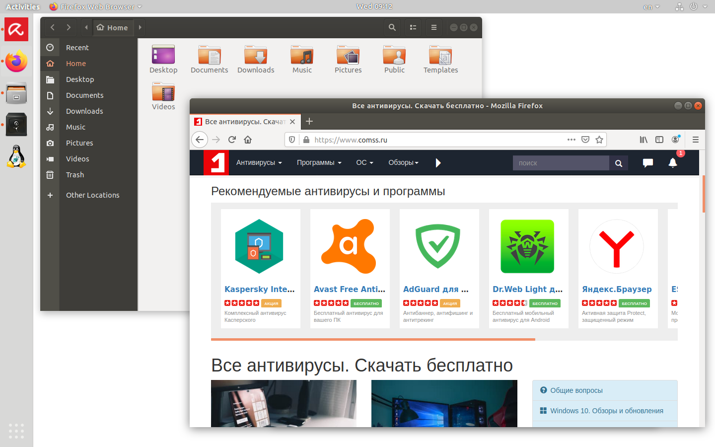
Task: Show applications grid in the dock
Action: [16, 431]
